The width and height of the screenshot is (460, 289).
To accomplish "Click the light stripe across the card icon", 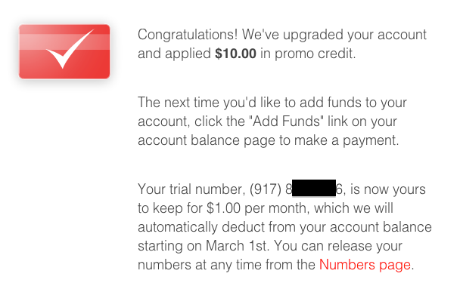I will pos(64,42).
